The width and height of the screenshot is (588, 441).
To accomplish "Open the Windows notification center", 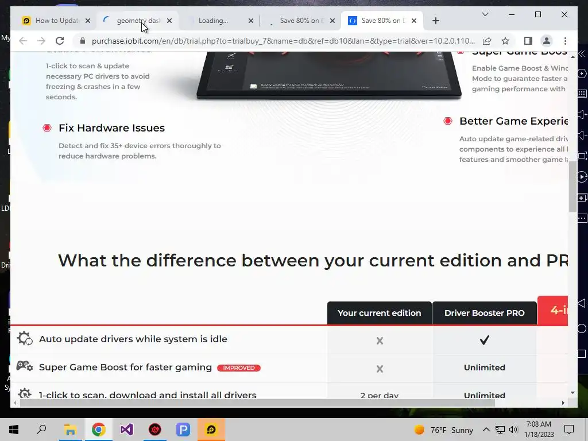I will coord(569,430).
